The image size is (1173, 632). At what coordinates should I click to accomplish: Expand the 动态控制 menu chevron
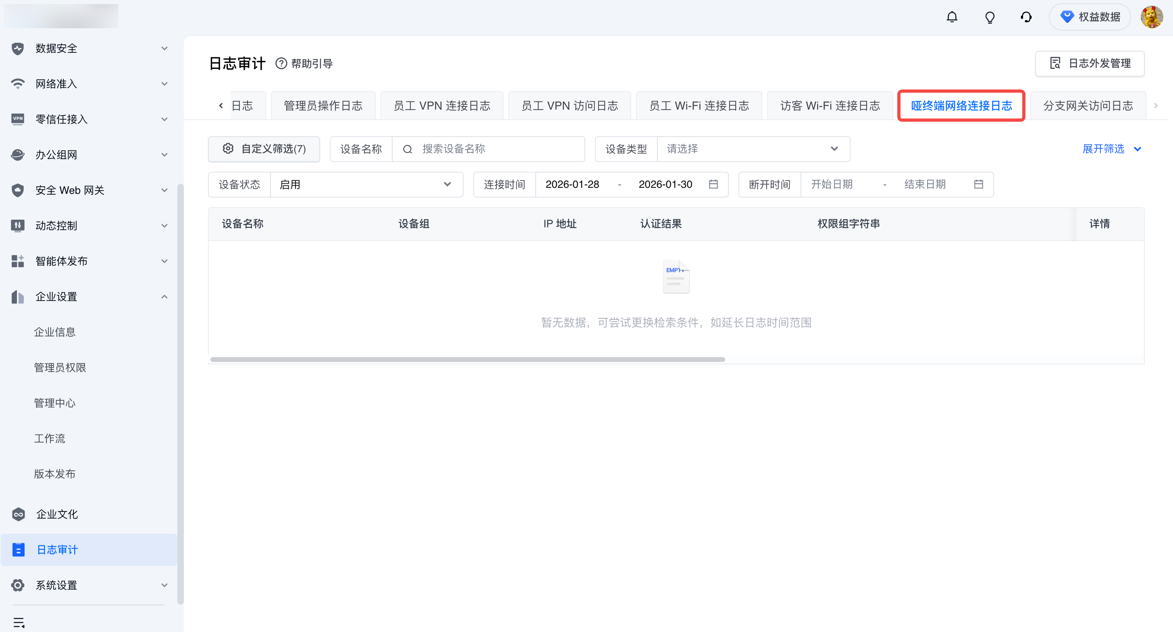164,225
